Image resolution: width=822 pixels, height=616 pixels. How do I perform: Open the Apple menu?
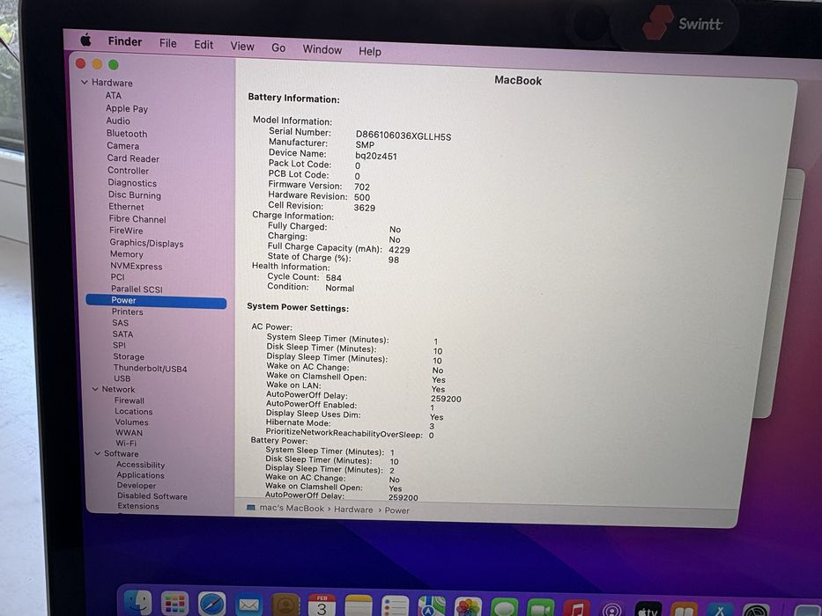[x=85, y=40]
